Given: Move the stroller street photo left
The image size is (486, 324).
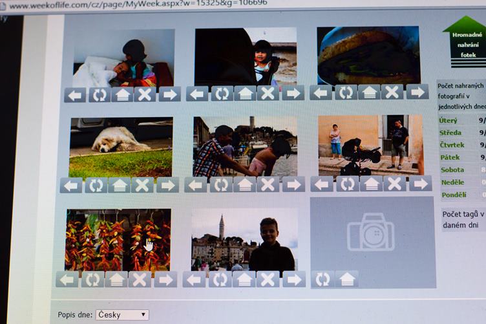Looking at the screenshot, I should (x=322, y=184).
